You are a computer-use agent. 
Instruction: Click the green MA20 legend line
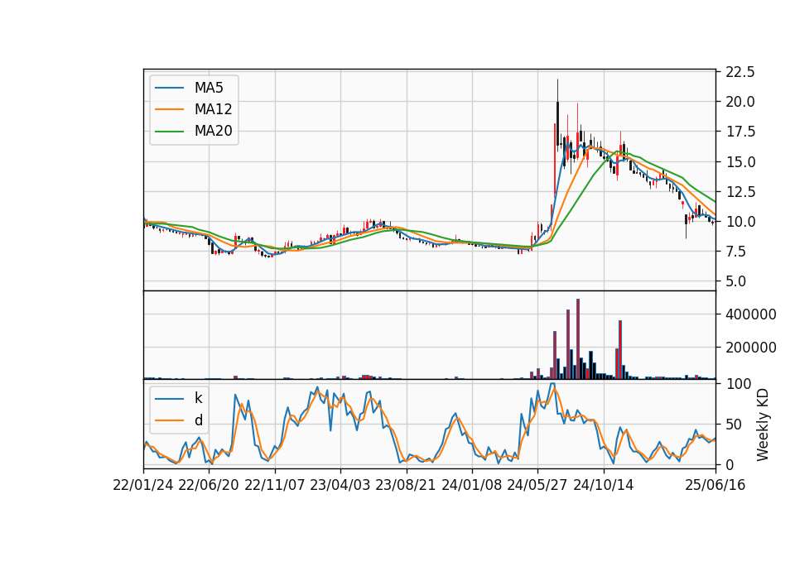tap(169, 131)
